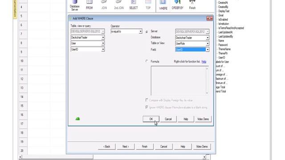This screenshot has height=160, width=285.
Task: Click Cancel in Add WHERE Clause dialog
Action: pos(168,119)
